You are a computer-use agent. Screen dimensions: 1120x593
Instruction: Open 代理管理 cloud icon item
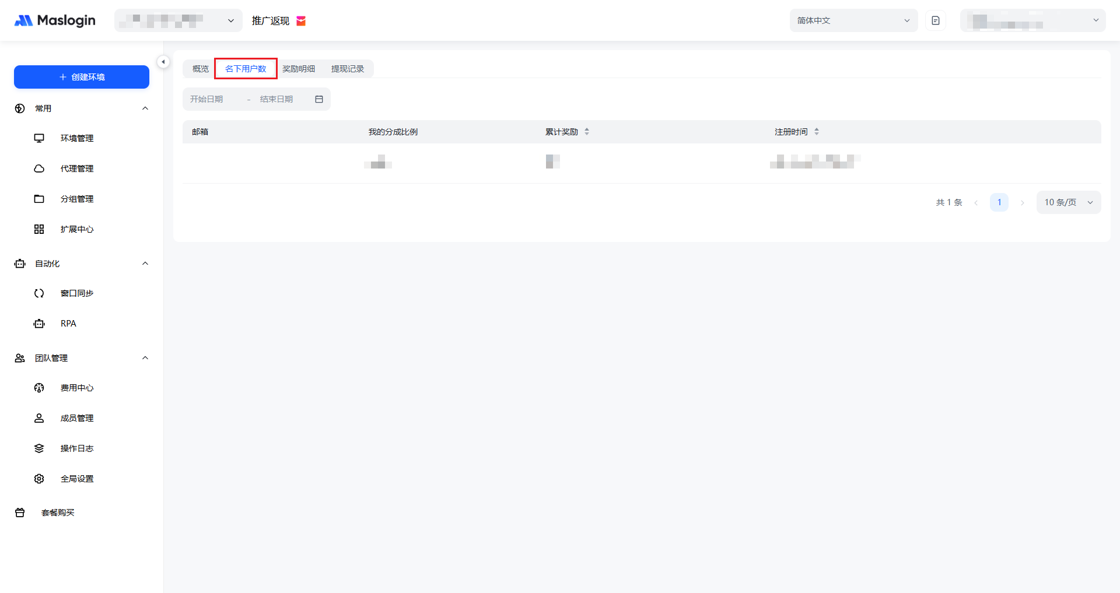pos(39,169)
